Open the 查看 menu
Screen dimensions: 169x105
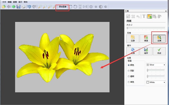(15, 2)
